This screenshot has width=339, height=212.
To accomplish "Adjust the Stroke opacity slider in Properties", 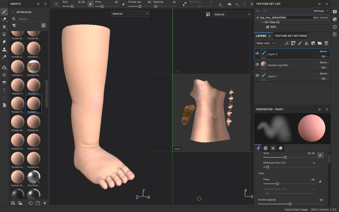I will click(291, 204).
